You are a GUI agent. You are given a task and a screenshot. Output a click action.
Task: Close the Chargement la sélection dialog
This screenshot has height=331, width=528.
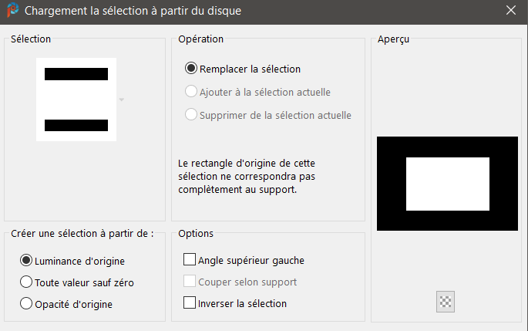pyautogui.click(x=511, y=10)
